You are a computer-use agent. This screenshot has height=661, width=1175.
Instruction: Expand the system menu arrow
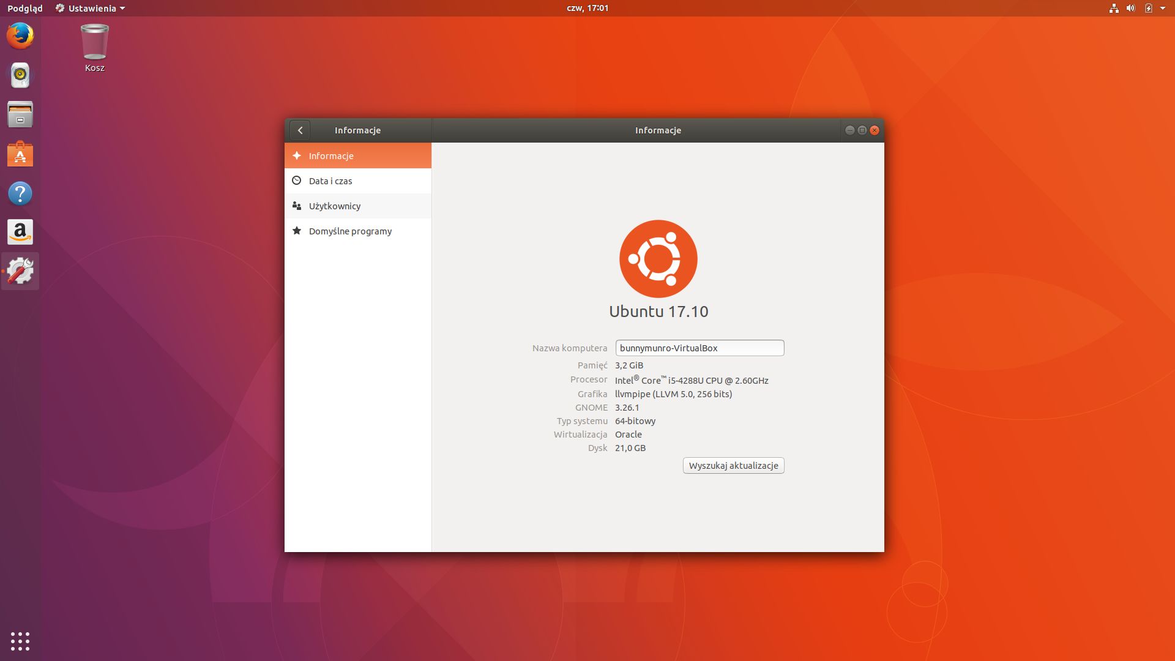pos(1163,9)
